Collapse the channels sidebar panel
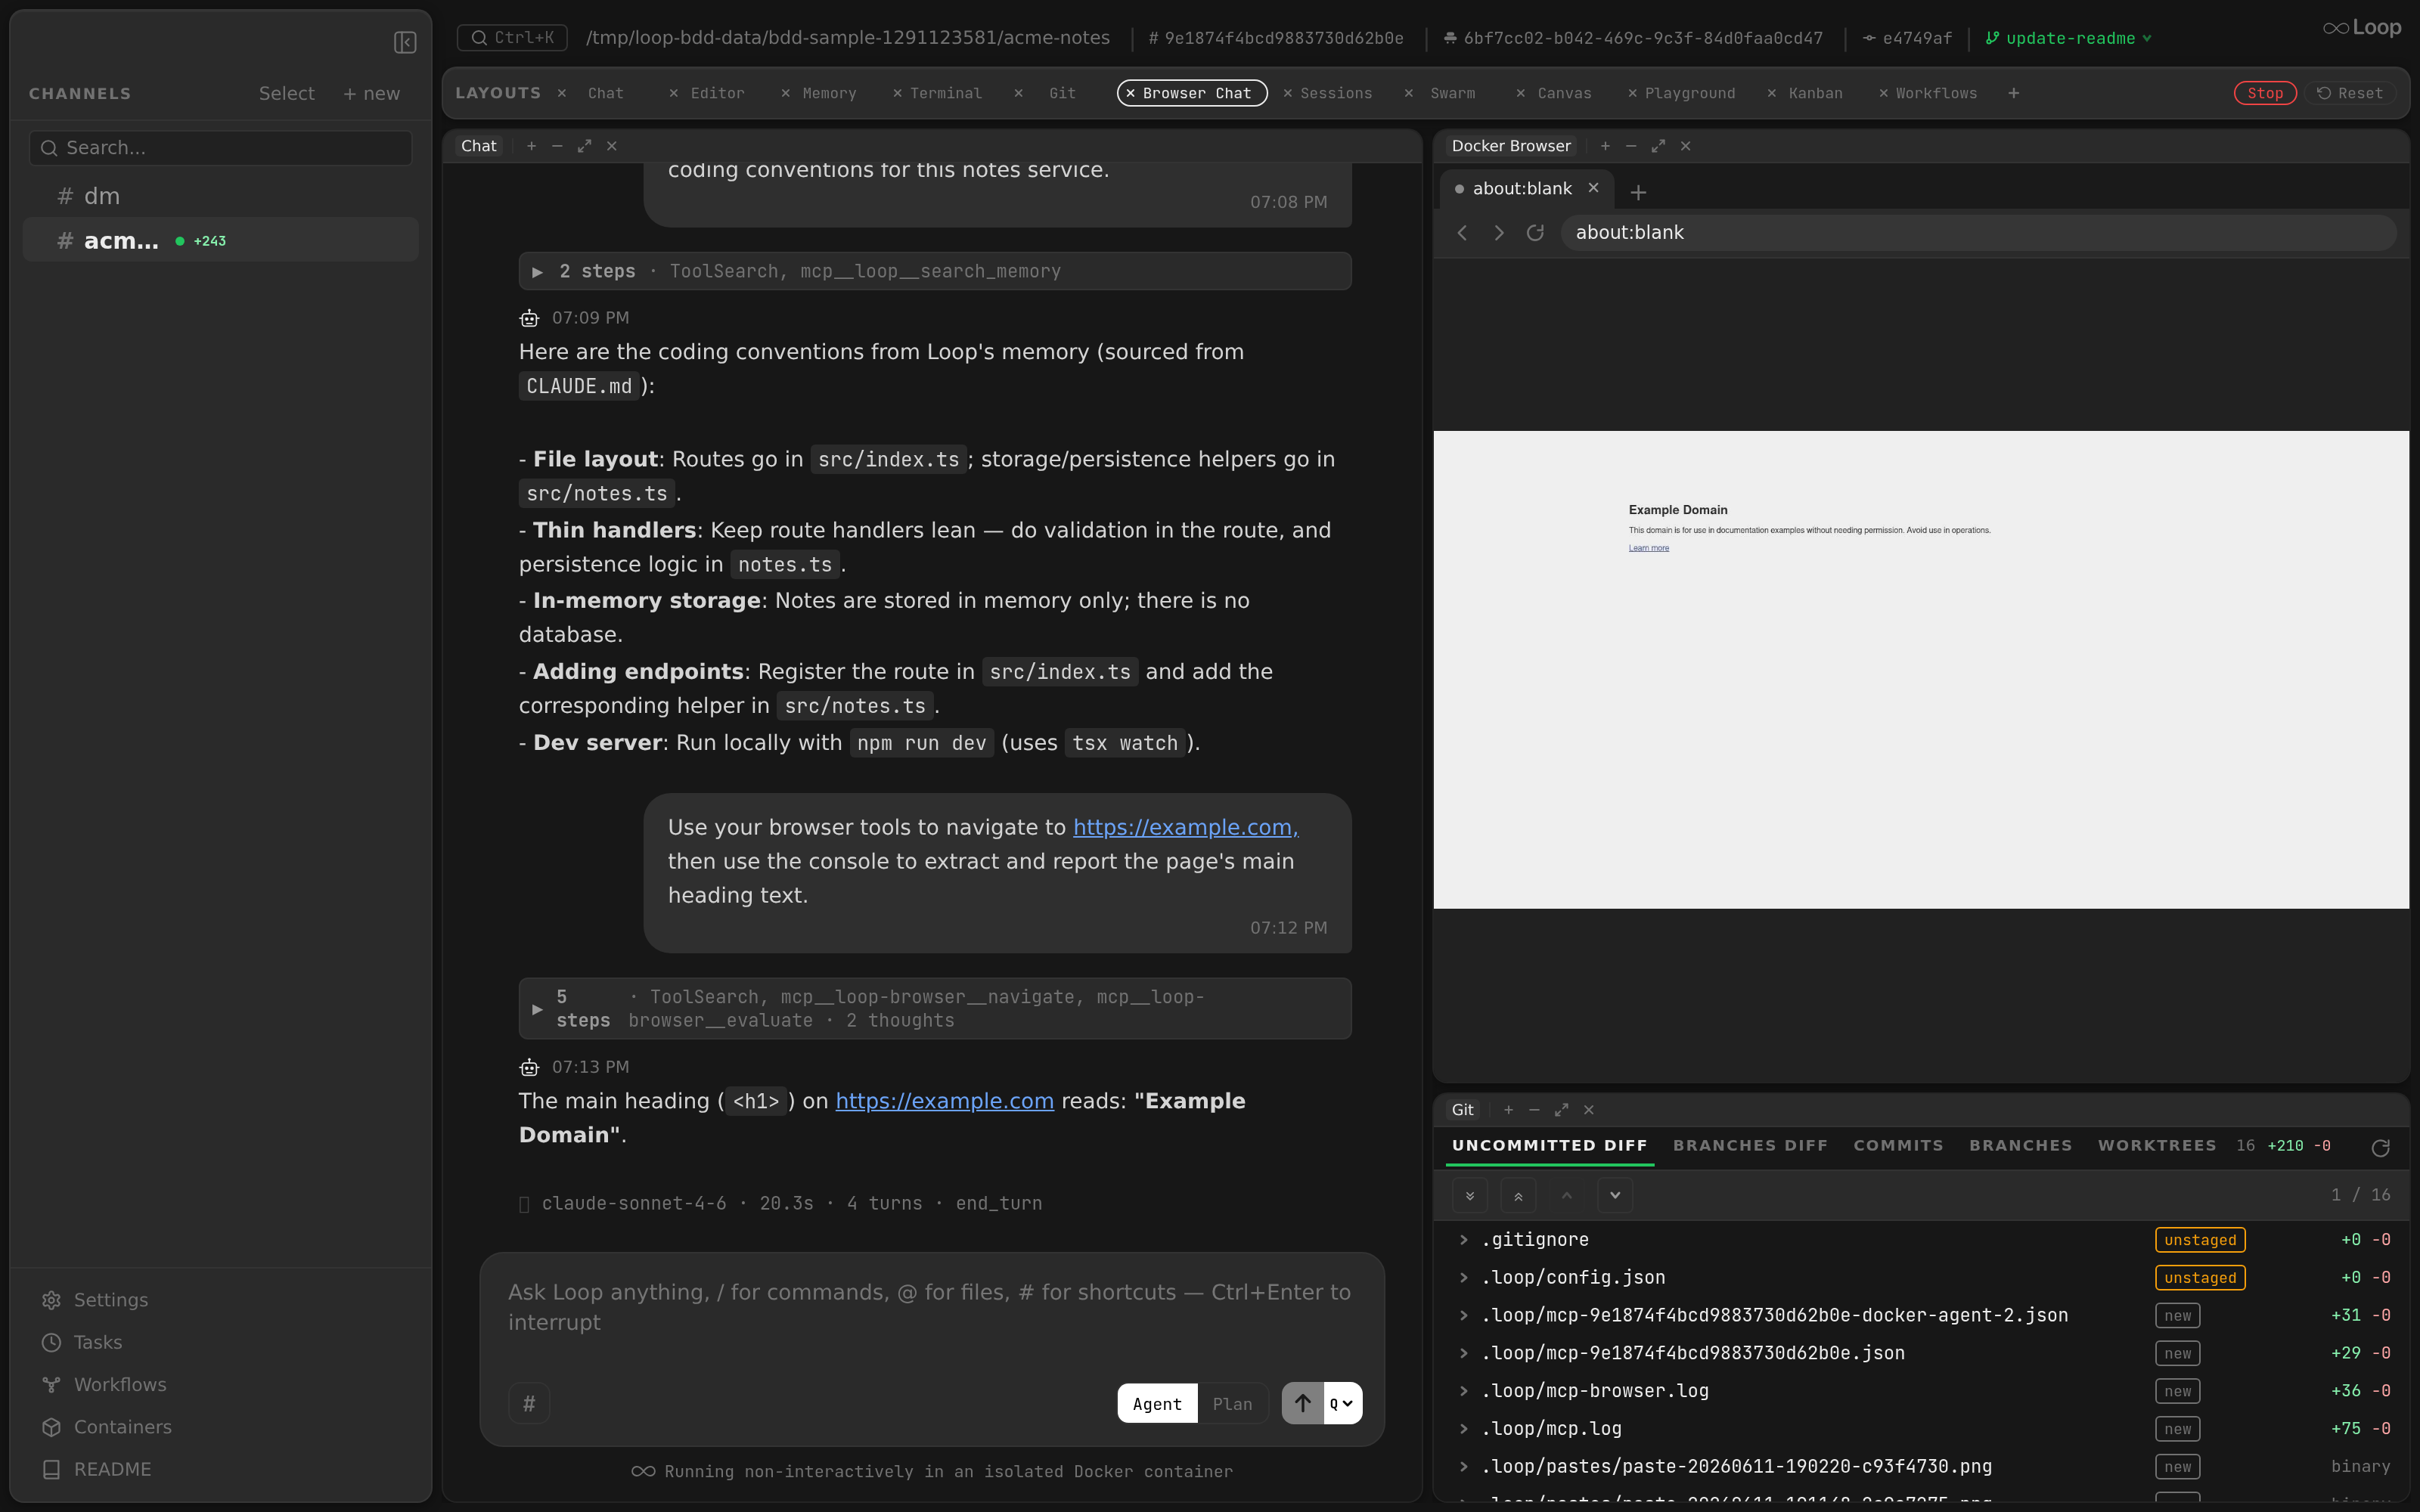This screenshot has width=2420, height=1512. [x=405, y=42]
